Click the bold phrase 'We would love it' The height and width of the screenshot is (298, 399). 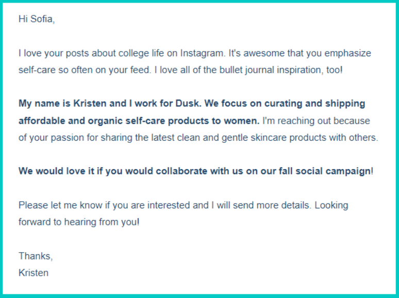click(x=56, y=171)
